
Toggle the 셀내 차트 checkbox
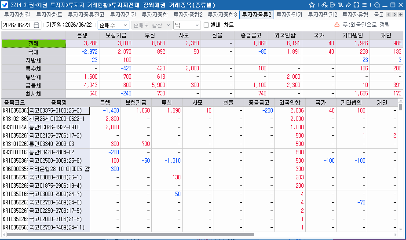point(206,25)
